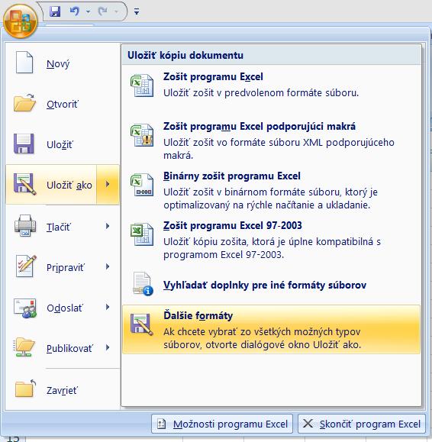Click text 'optimalizovaný na rýchle načítanie a ukladanie.'
This screenshot has width=432, height=442.
267,205
